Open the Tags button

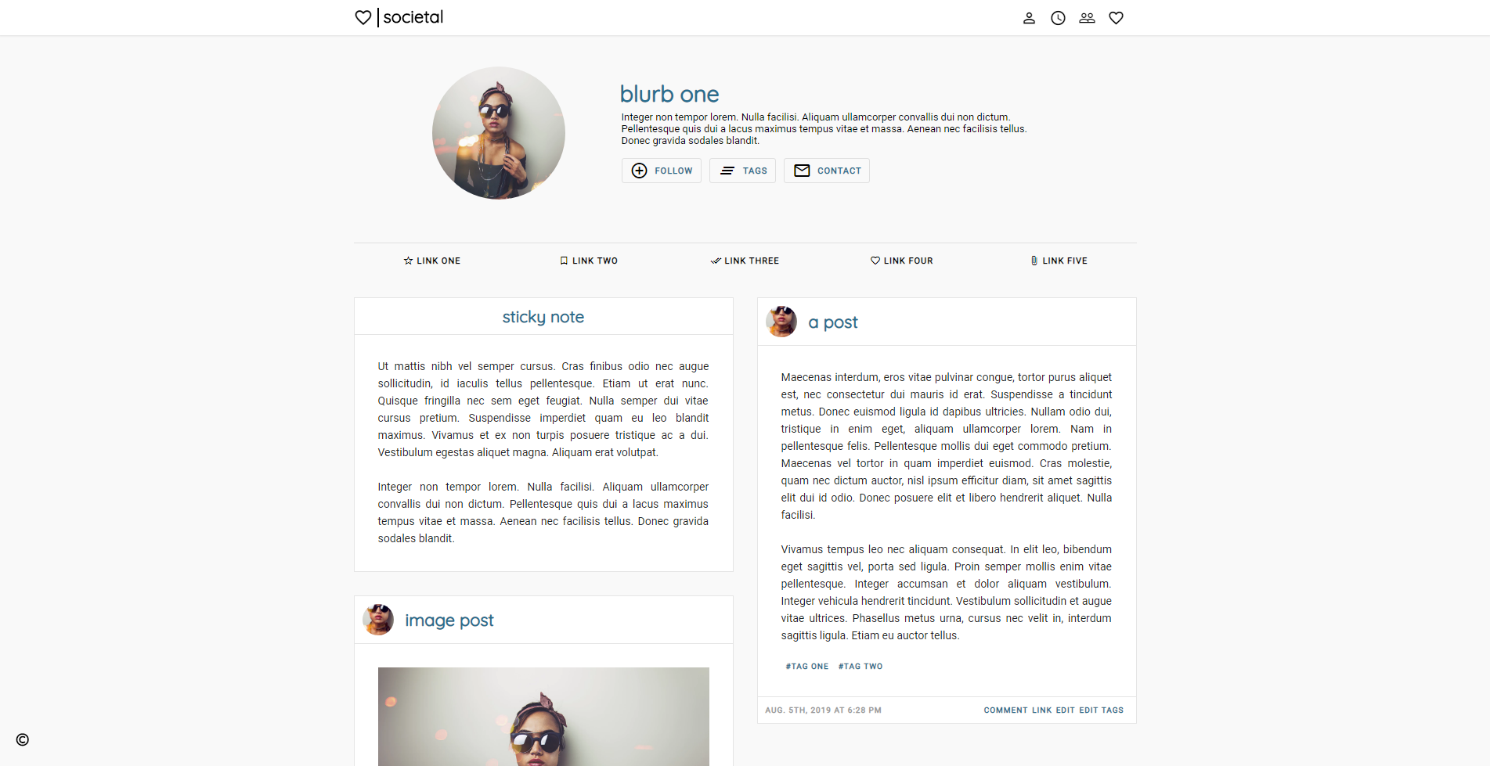[742, 171]
